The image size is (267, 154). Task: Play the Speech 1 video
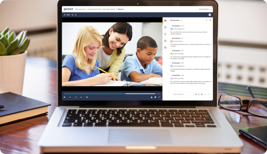(x=64, y=97)
